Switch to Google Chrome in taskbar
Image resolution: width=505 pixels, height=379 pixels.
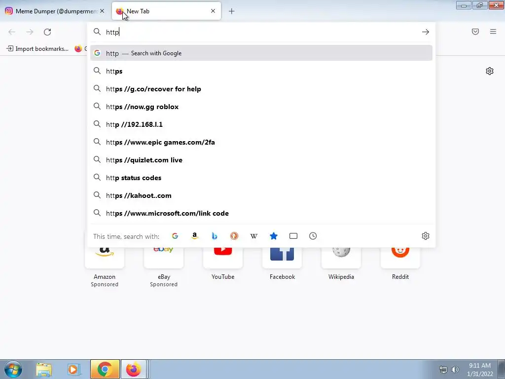(x=105, y=369)
